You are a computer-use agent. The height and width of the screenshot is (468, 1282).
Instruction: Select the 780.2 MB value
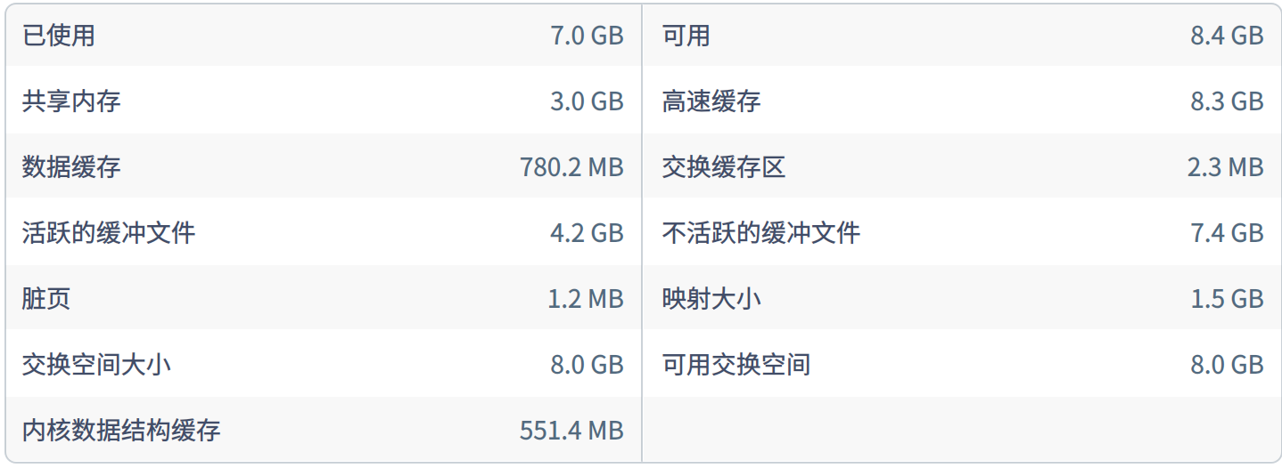pyautogui.click(x=571, y=166)
